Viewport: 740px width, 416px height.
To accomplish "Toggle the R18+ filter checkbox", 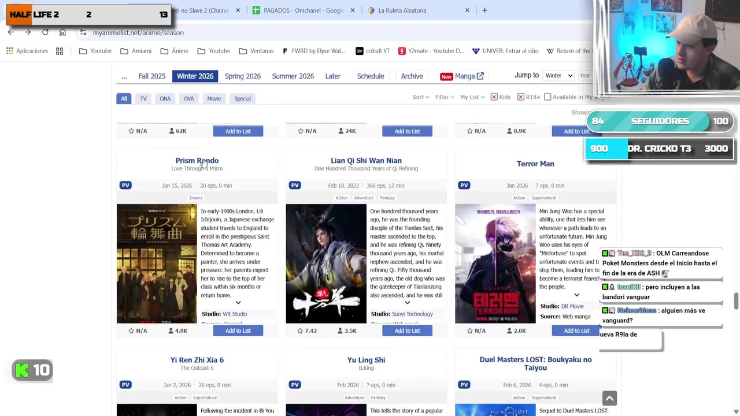I will [520, 97].
